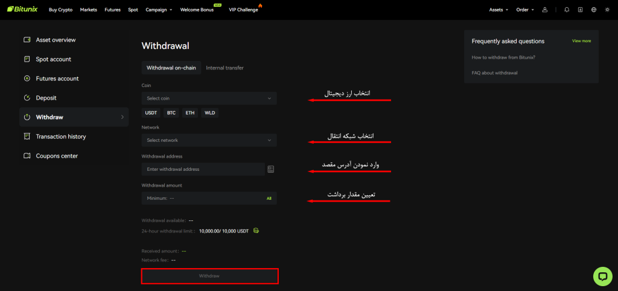
Task: Click the Withdrawal available label
Action: click(x=164, y=221)
